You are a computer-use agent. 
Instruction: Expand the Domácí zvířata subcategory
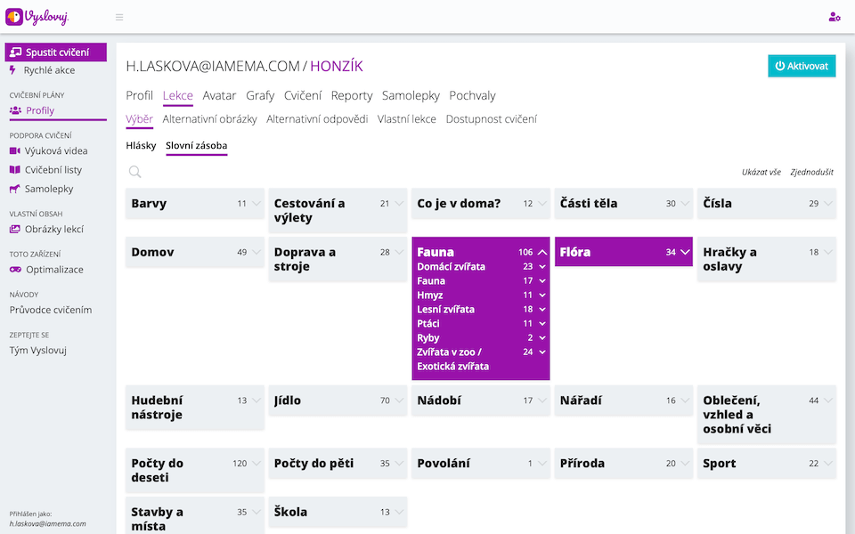click(542, 267)
